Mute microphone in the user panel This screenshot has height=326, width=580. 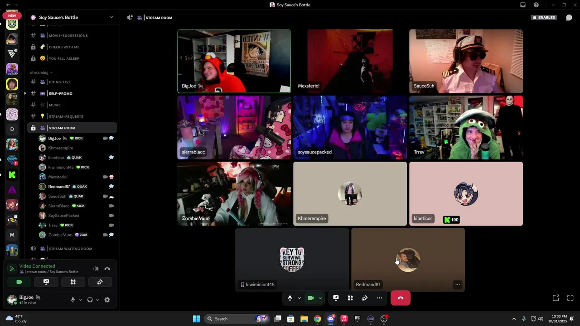click(x=72, y=300)
